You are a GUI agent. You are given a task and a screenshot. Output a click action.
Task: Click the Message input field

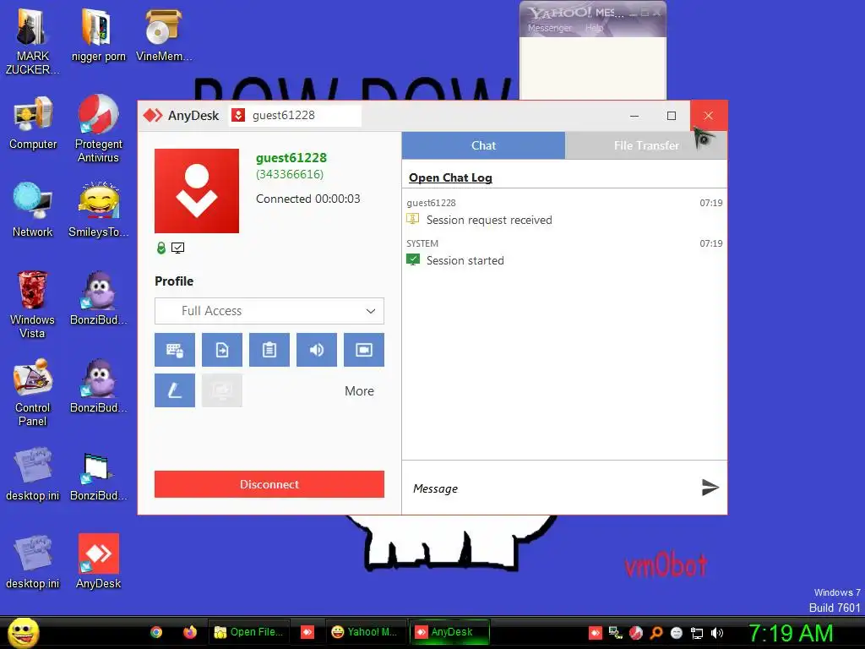click(x=552, y=488)
